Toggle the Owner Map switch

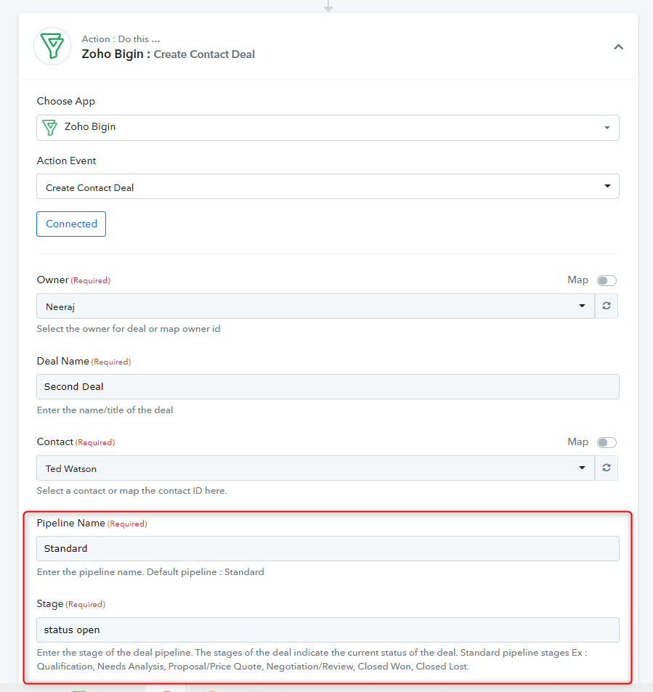coord(607,280)
